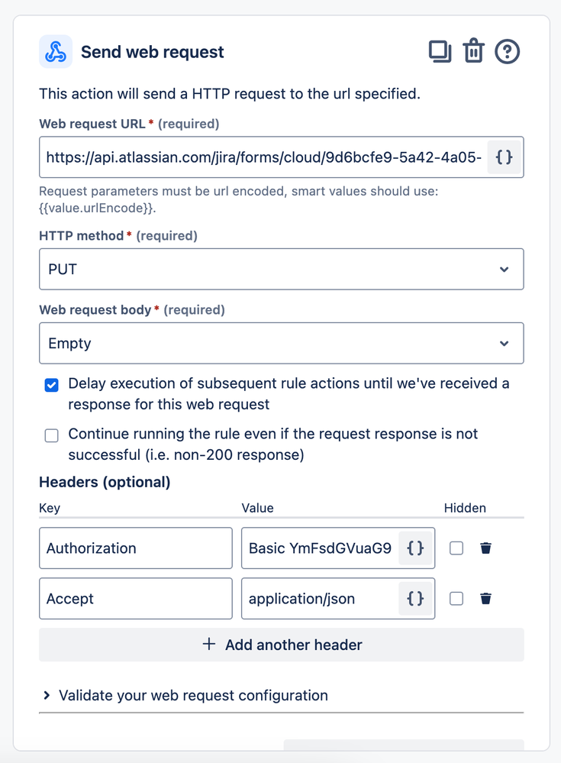The height and width of the screenshot is (763, 561).
Task: Insert smart value in Web request URL
Action: click(x=504, y=157)
